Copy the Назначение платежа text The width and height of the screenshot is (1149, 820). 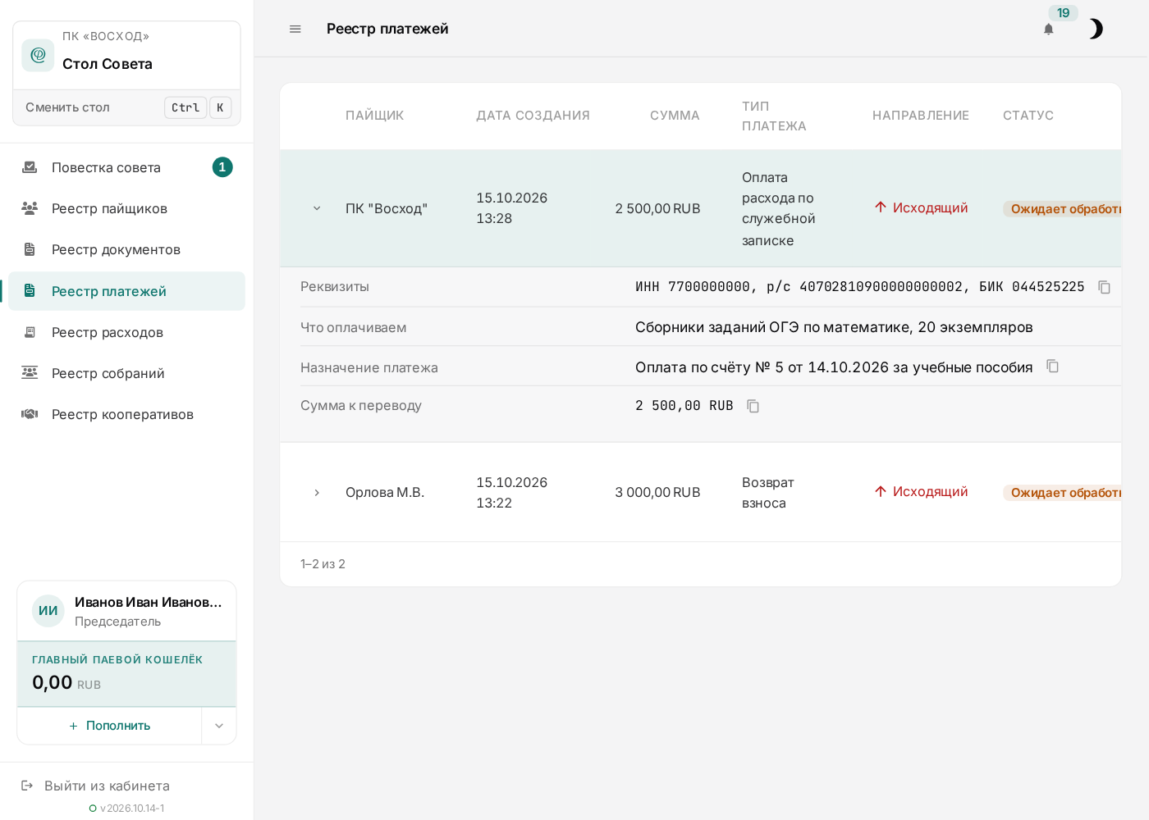pos(1053,367)
